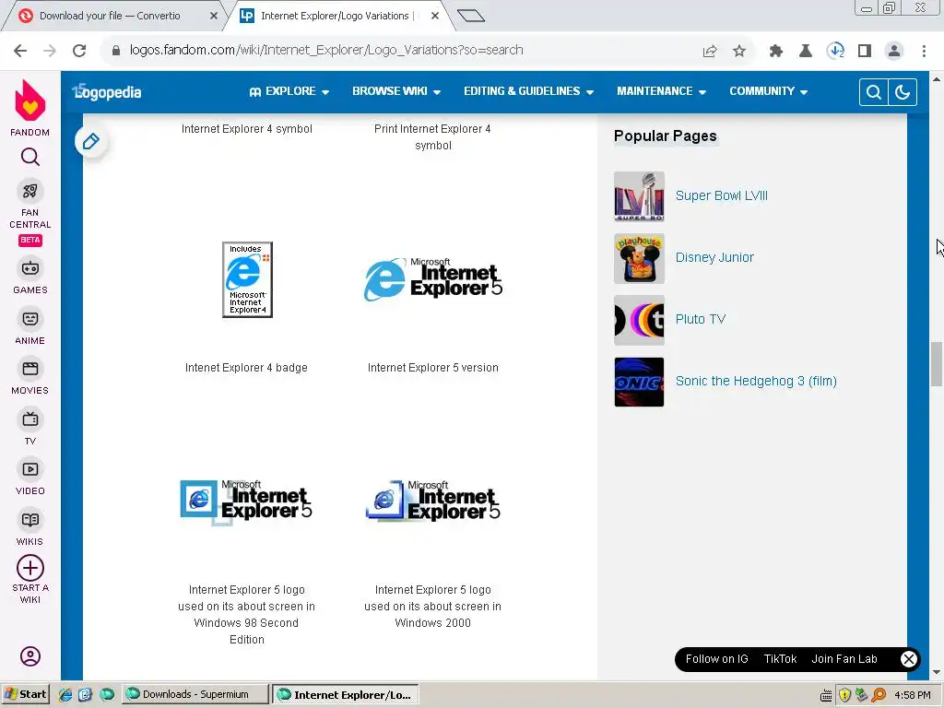Open a new browser tab
The image size is (944, 708).
point(471,17)
